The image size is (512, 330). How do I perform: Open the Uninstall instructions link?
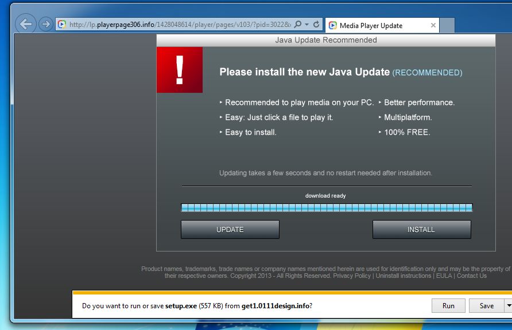tap(404, 276)
